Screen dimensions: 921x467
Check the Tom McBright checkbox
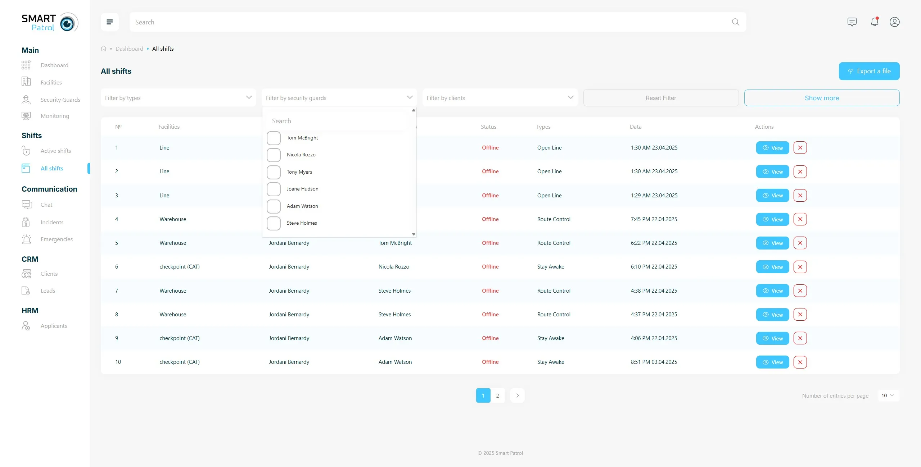274,138
